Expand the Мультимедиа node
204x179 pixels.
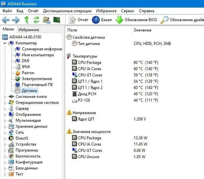(x=5, y=121)
